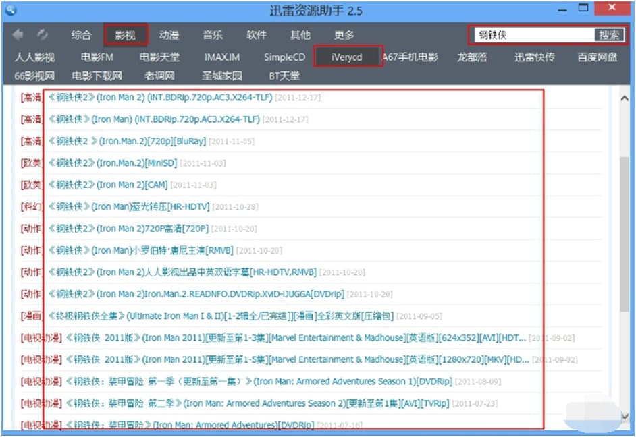
Task: Click the scrollbar down arrow
Action: (x=625, y=416)
